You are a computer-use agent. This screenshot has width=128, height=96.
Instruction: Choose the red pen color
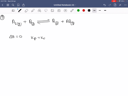pos(84,10)
